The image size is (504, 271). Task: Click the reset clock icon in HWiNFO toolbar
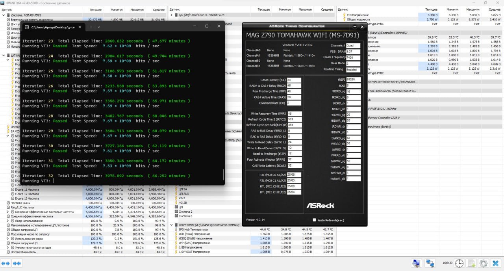[460, 263]
